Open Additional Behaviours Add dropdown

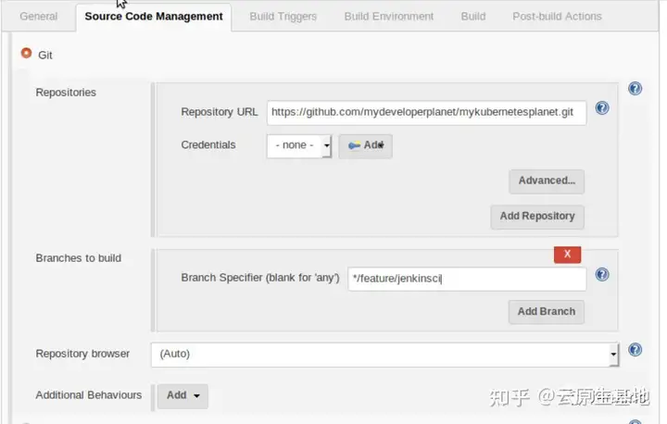click(182, 396)
